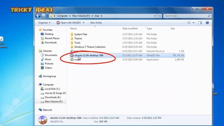The image size is (224, 126).
Task: Open the view options dropdown arrow
Action: click(x=193, y=23)
